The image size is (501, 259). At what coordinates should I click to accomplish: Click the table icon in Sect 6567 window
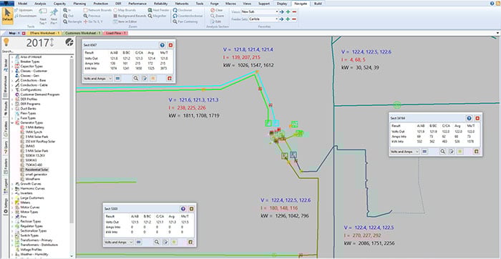coord(117,78)
